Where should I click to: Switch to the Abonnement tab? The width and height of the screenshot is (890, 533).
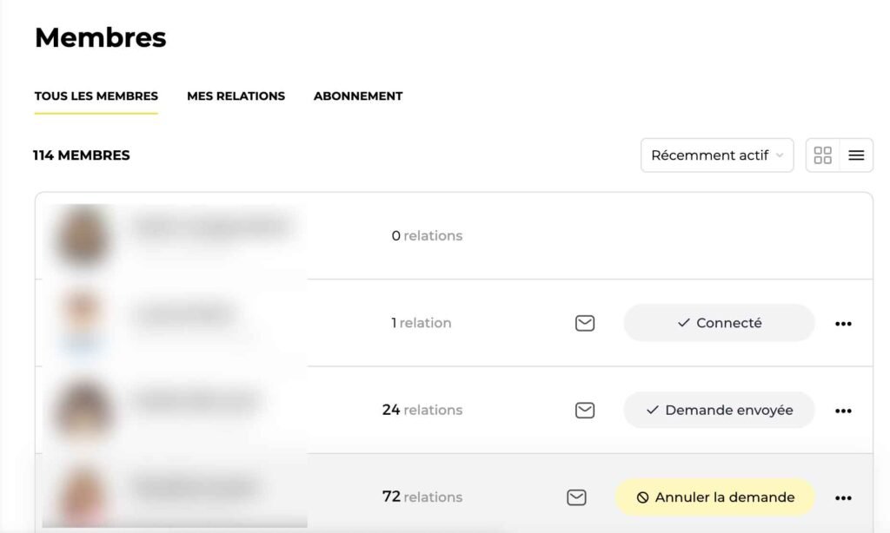[x=358, y=96]
